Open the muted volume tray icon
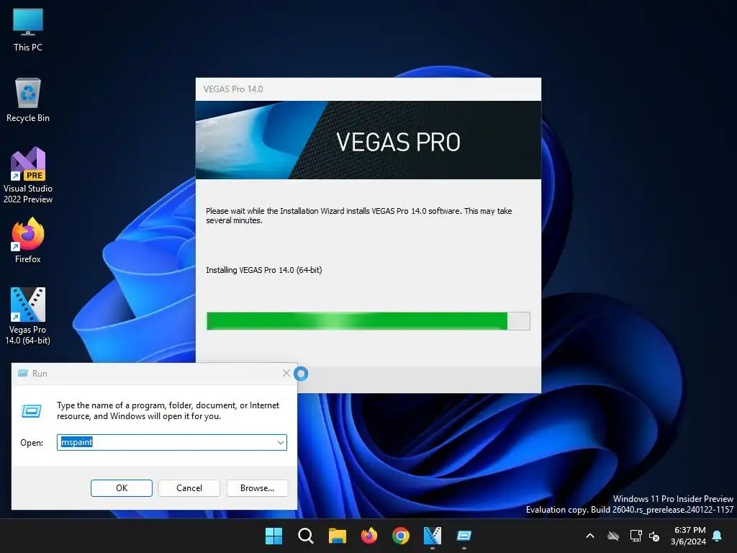The width and height of the screenshot is (737, 553). (x=654, y=536)
